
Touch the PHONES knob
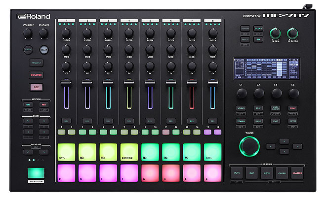(43, 33)
